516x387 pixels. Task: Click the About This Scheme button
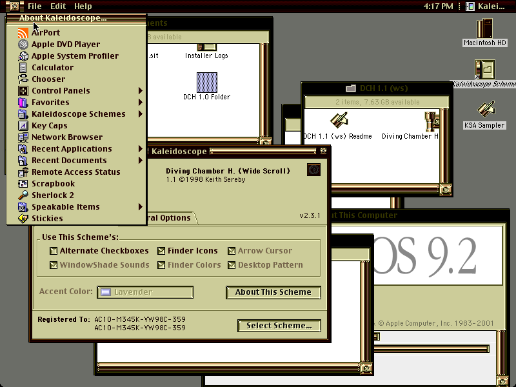click(x=273, y=292)
